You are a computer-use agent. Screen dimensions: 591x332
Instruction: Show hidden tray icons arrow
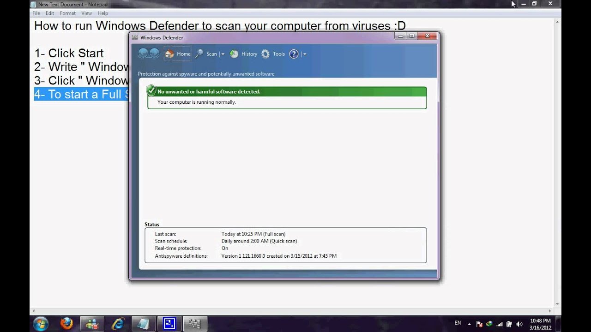[469, 324]
